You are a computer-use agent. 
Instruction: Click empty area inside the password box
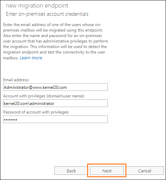tap(62, 119)
